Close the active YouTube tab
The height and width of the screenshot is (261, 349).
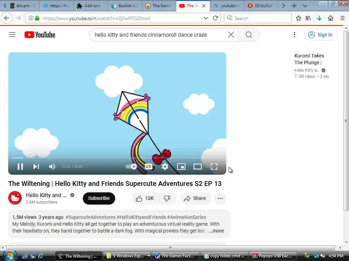pyautogui.click(x=204, y=6)
